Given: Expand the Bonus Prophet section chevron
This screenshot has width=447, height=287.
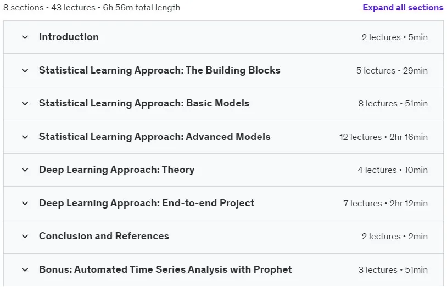Looking at the screenshot, I should tap(25, 269).
